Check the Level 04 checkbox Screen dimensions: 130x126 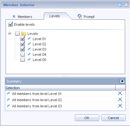tap(23, 54)
